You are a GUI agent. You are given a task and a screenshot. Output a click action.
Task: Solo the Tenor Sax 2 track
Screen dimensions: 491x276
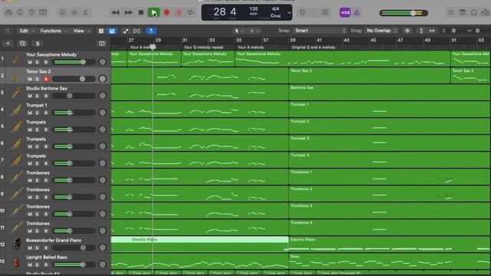(x=38, y=79)
